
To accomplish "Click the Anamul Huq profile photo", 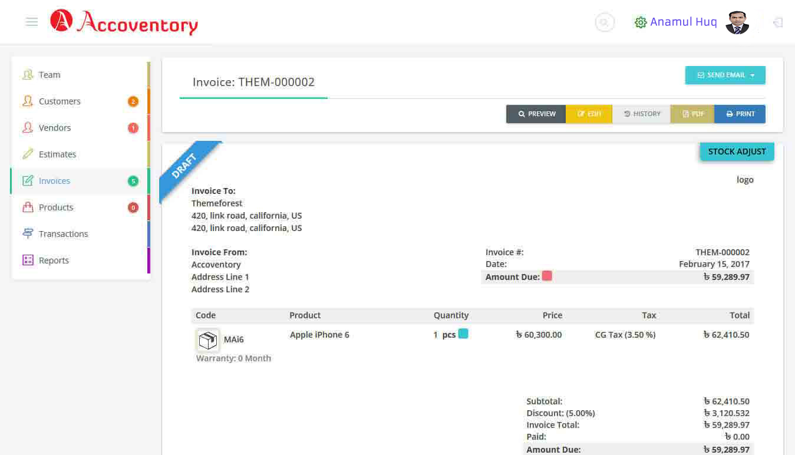I will coord(737,22).
